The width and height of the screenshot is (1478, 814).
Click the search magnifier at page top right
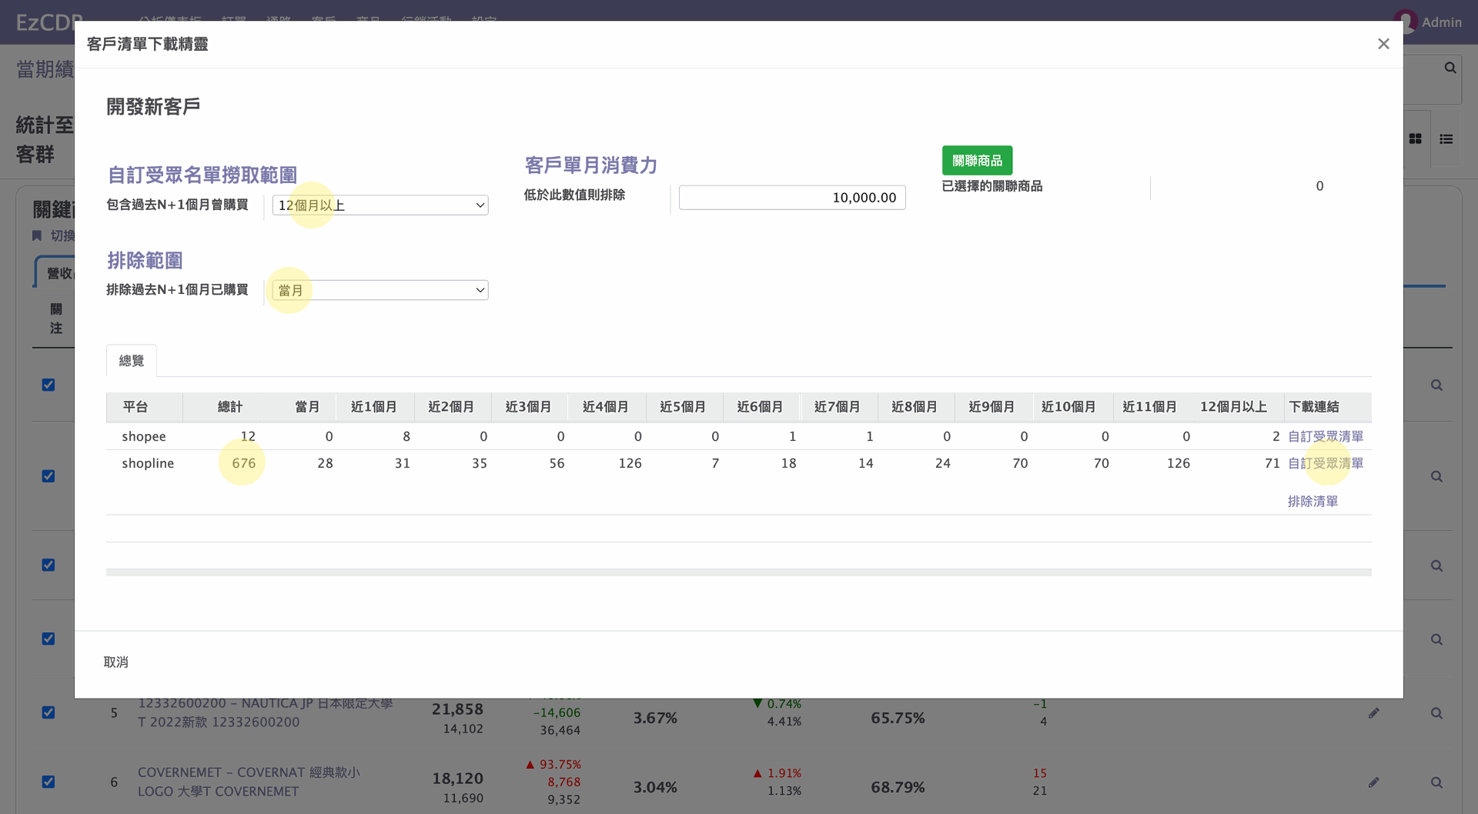1450,68
